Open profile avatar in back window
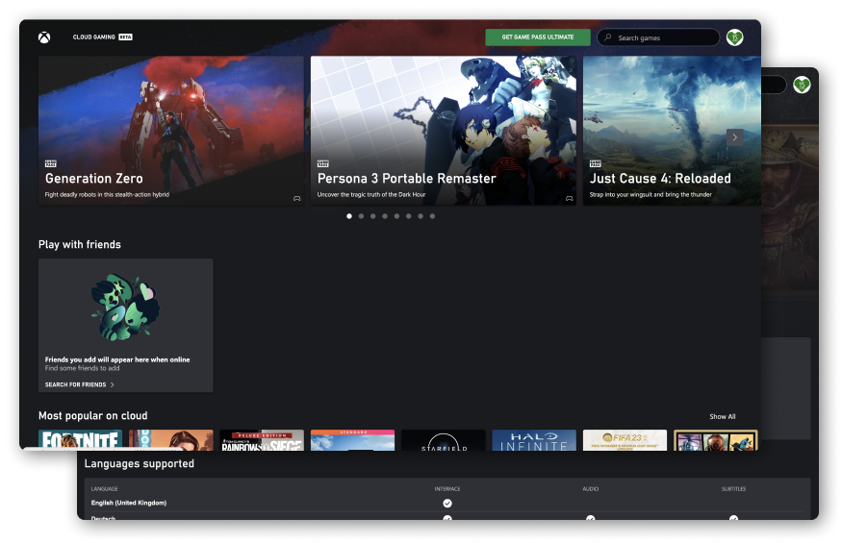 point(802,85)
